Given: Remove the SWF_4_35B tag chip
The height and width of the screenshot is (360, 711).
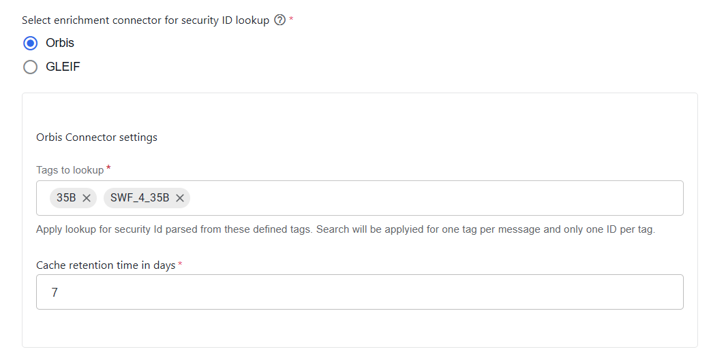Looking at the screenshot, I should 180,198.
